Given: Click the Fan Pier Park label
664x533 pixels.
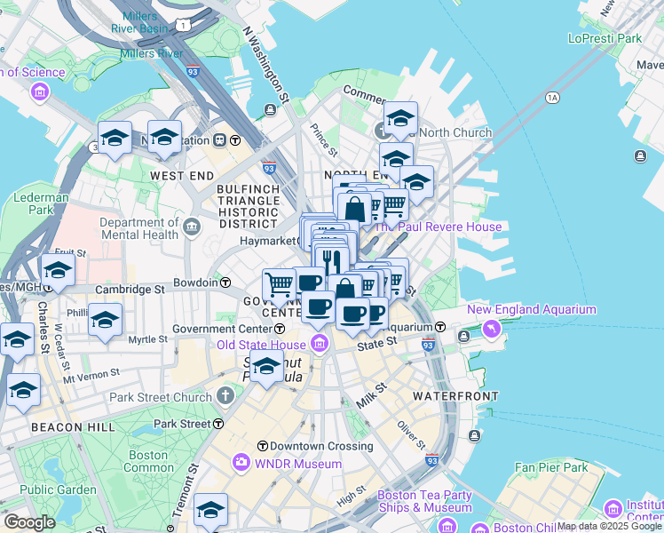Looking at the screenshot, I should click(x=551, y=467).
